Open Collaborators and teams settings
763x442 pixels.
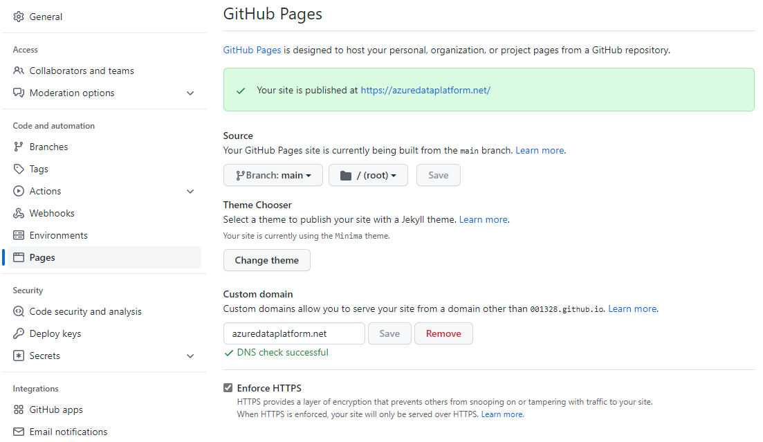click(82, 71)
